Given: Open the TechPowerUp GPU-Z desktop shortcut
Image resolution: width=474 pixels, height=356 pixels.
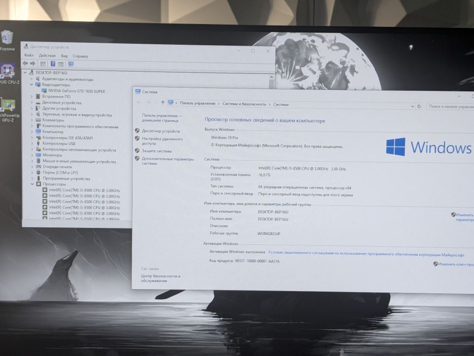Looking at the screenshot, I should (9, 110).
